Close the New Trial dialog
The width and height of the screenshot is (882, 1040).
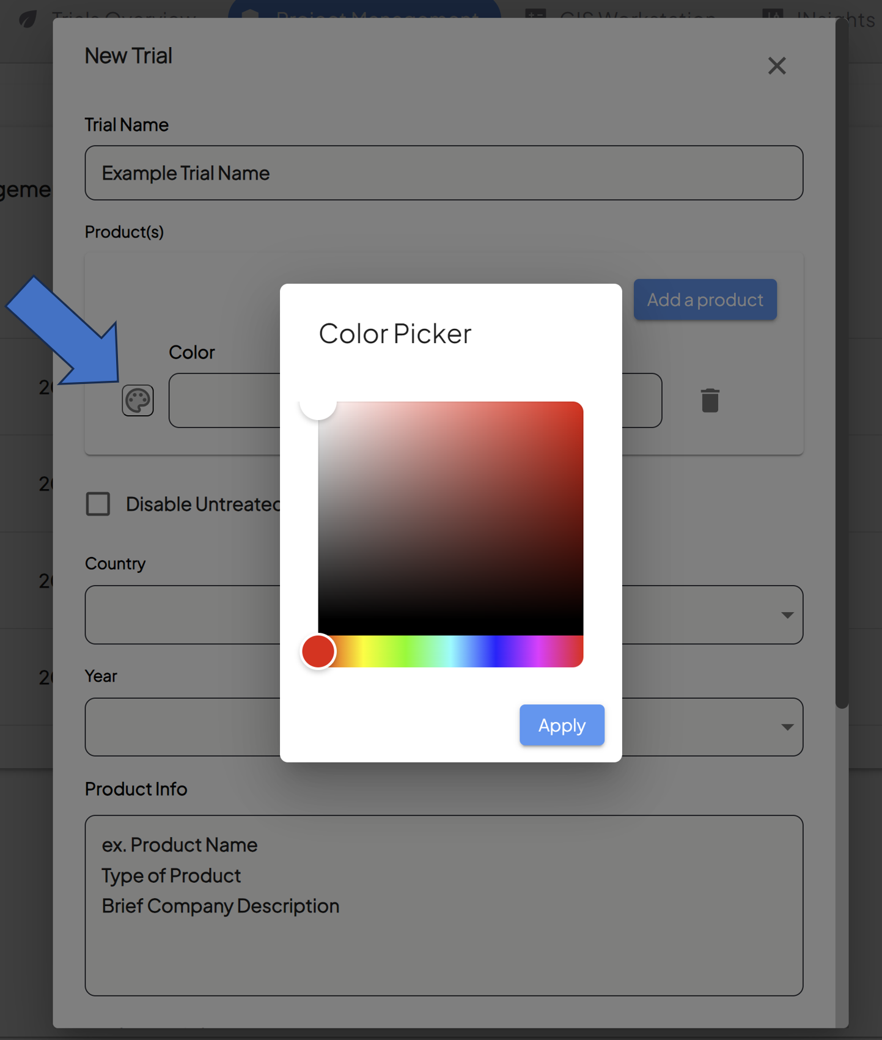[x=777, y=65]
